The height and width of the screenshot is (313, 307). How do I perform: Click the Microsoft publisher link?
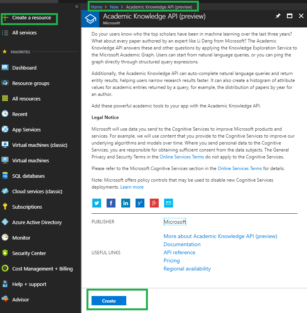(x=175, y=222)
